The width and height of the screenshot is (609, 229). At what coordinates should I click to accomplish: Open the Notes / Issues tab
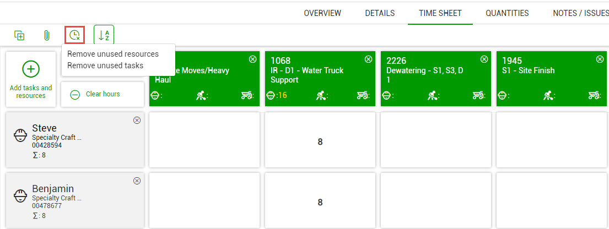580,13
